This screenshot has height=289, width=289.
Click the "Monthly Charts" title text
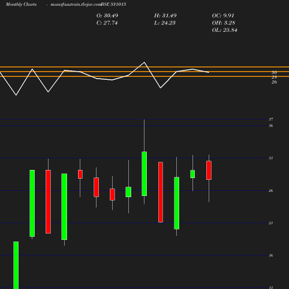pyautogui.click(x=21, y=4)
